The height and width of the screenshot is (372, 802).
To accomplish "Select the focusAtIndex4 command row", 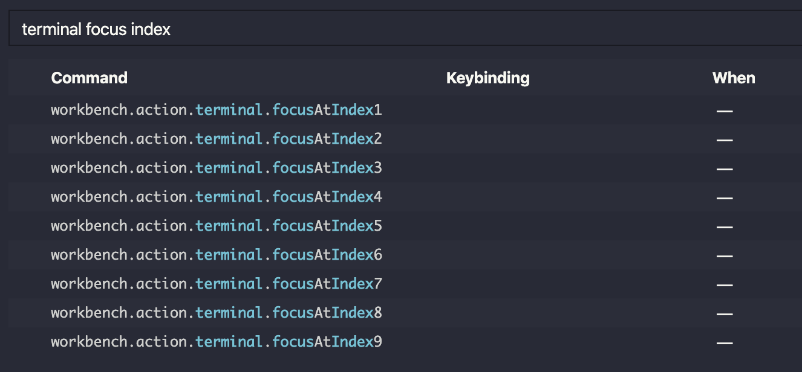I will point(216,197).
